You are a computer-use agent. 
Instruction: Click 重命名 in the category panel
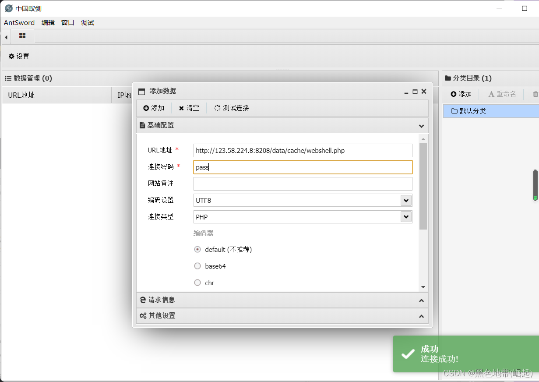(x=502, y=94)
